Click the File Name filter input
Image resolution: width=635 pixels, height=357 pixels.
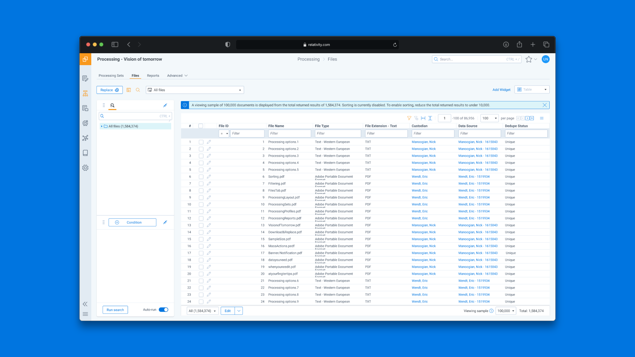click(289, 134)
